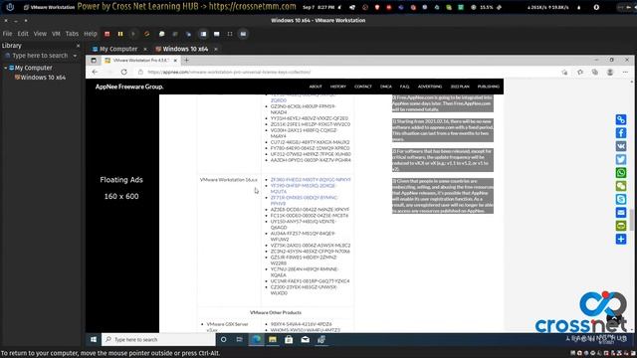Open the PUBLISHING page link

489,87
